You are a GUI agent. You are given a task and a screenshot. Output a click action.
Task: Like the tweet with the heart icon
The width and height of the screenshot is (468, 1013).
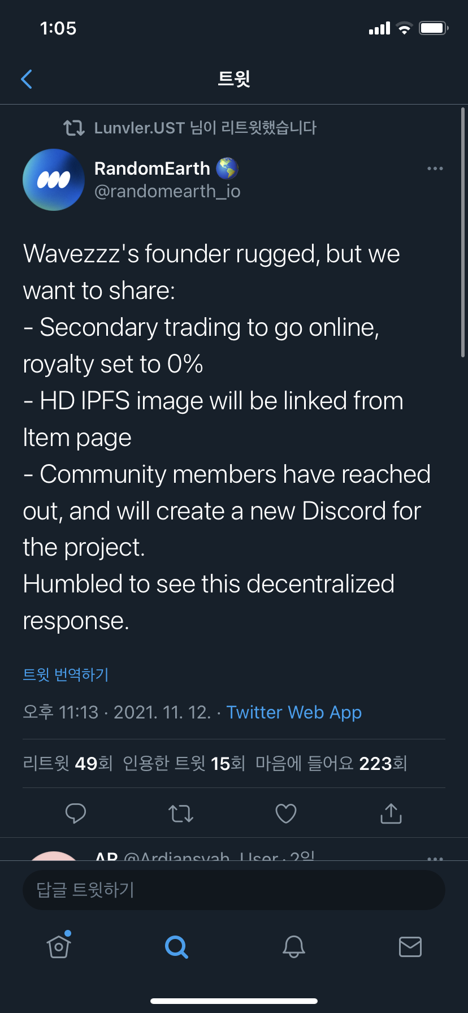[x=286, y=813]
